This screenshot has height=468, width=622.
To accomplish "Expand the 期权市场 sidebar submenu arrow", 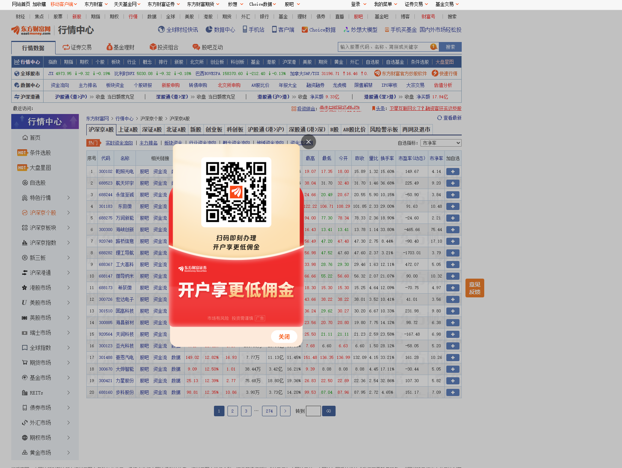I will [x=69, y=438].
